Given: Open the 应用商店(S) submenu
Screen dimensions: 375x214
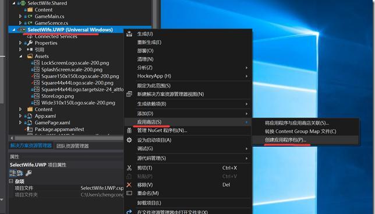Looking at the screenshot, I should [x=188, y=122].
